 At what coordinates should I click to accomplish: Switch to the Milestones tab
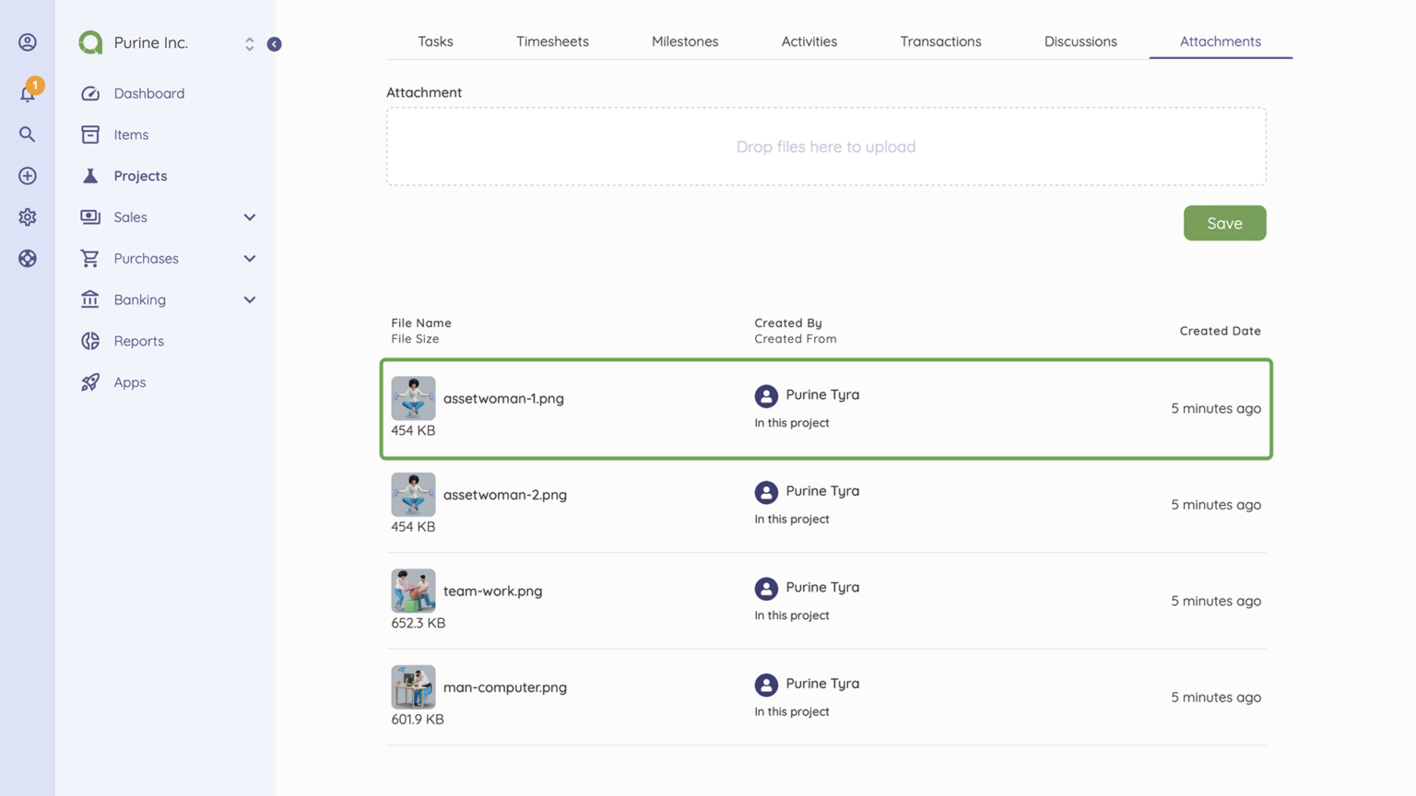pyautogui.click(x=685, y=41)
